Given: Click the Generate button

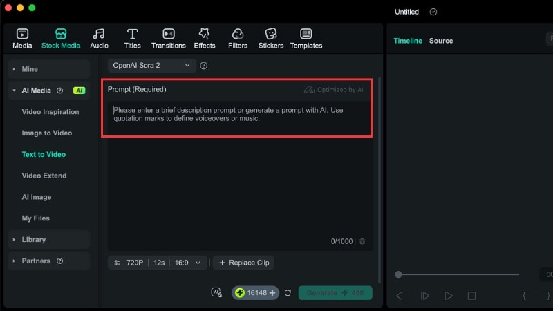Looking at the screenshot, I should point(335,293).
